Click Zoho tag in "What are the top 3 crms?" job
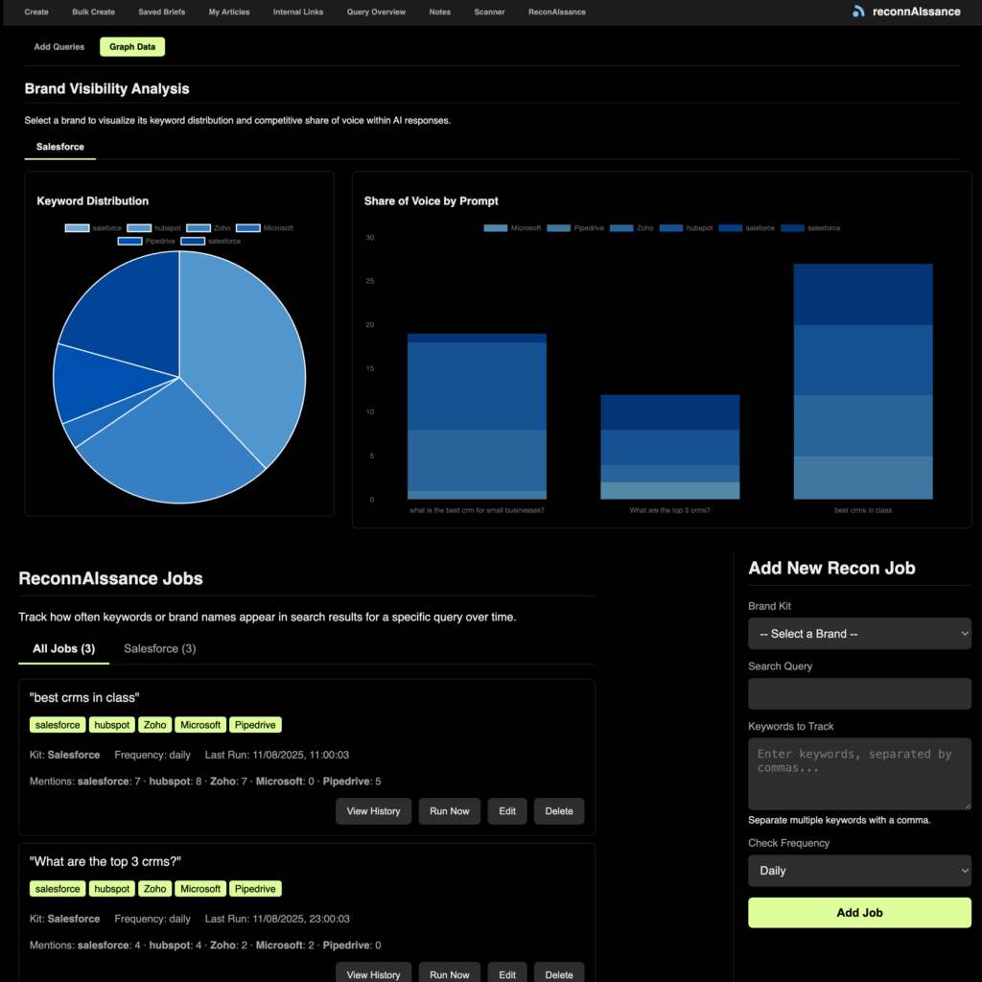The width and height of the screenshot is (982, 982). click(154, 889)
